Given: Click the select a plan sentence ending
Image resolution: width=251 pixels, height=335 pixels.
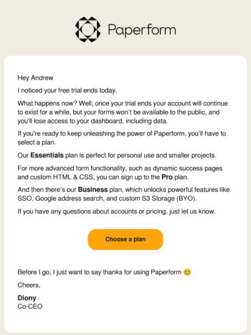Looking at the screenshot, I should [37, 142].
